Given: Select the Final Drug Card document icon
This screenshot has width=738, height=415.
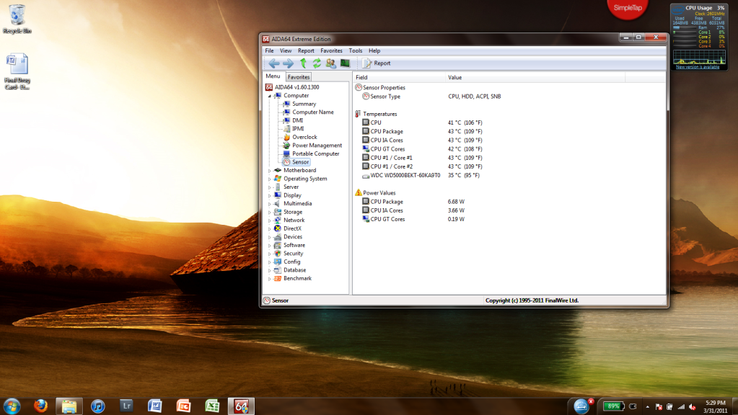Looking at the screenshot, I should (17, 72).
